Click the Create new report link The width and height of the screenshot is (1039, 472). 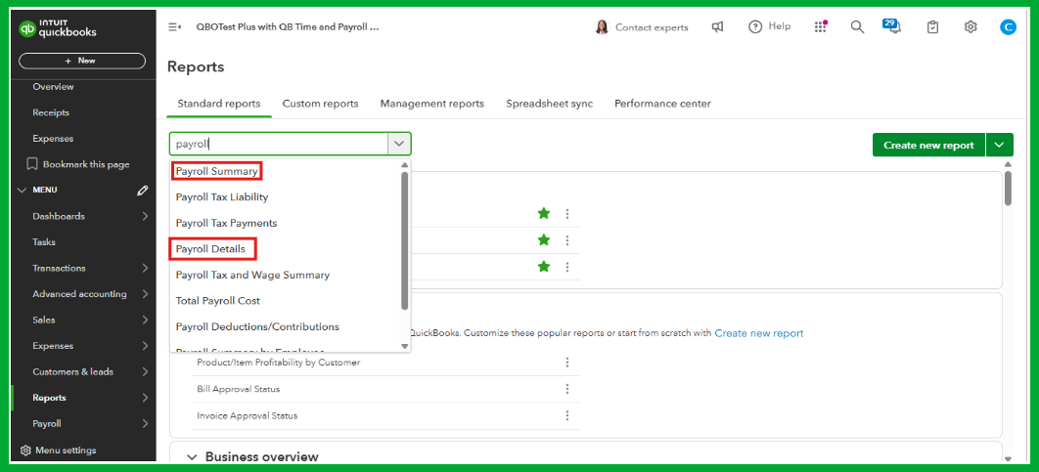pos(759,333)
